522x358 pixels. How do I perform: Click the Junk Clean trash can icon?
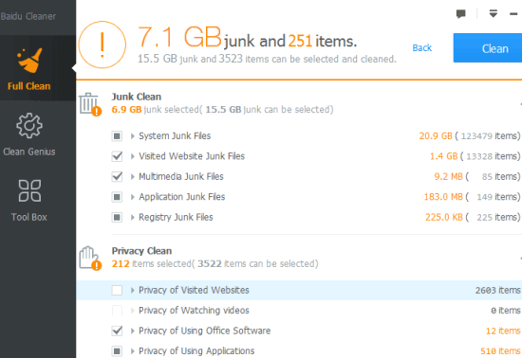click(x=90, y=104)
